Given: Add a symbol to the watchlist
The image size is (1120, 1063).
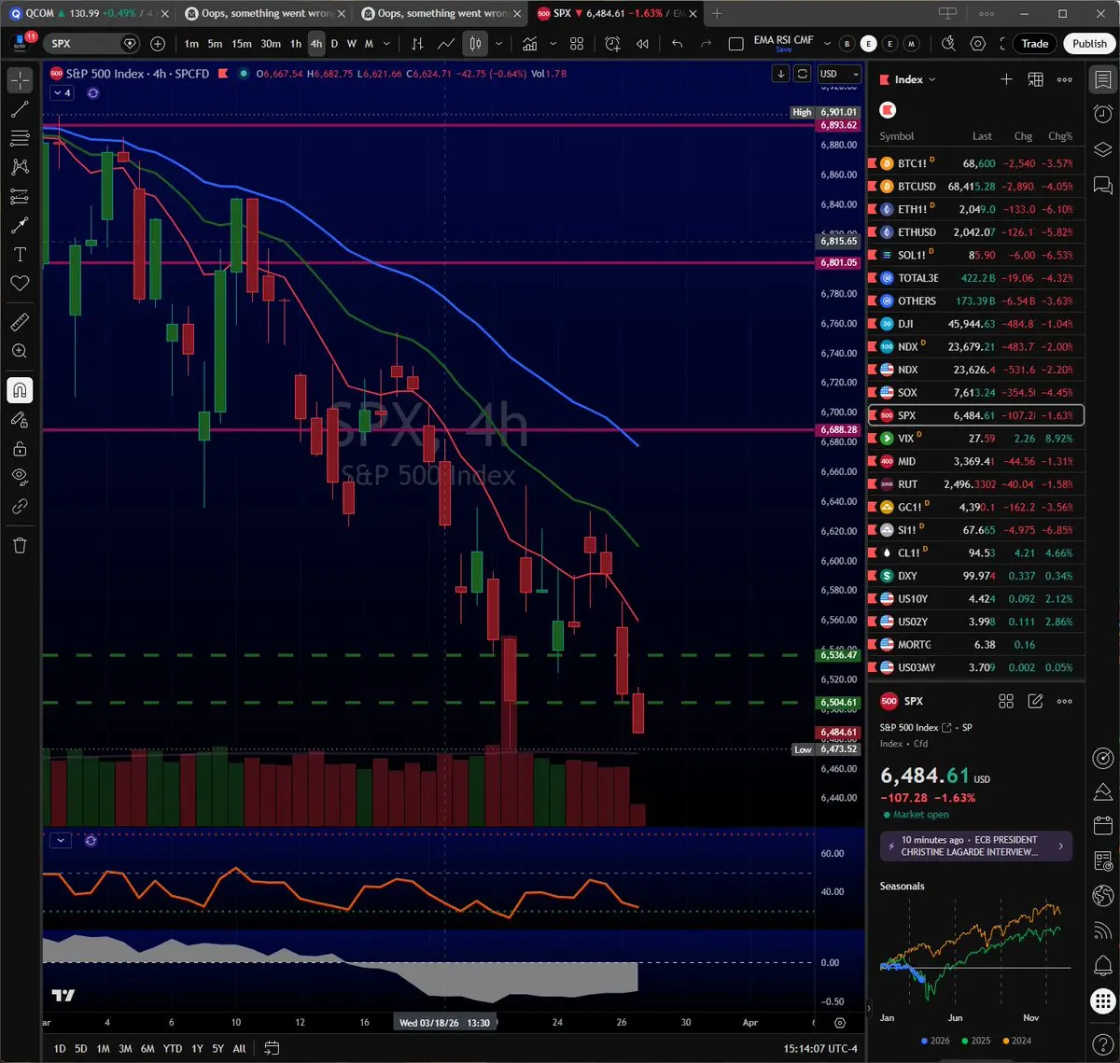Looking at the screenshot, I should click(x=1006, y=80).
